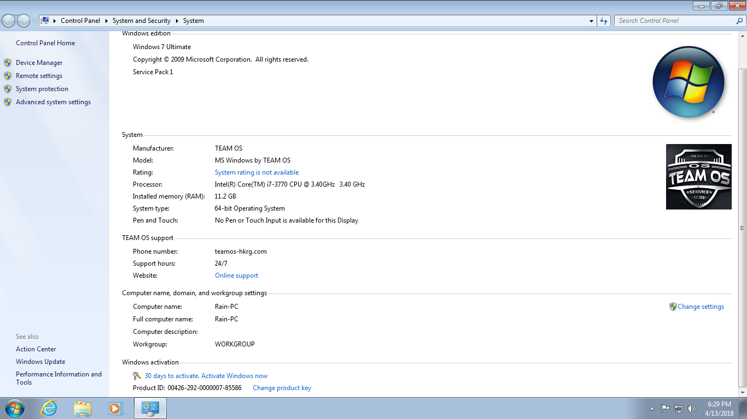Open Windows Explorer from the taskbar
This screenshot has width=747, height=419.
pos(83,408)
